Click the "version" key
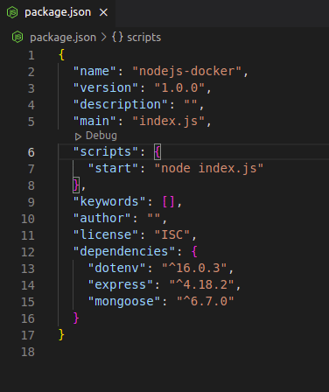329x392 pixels. coord(106,88)
